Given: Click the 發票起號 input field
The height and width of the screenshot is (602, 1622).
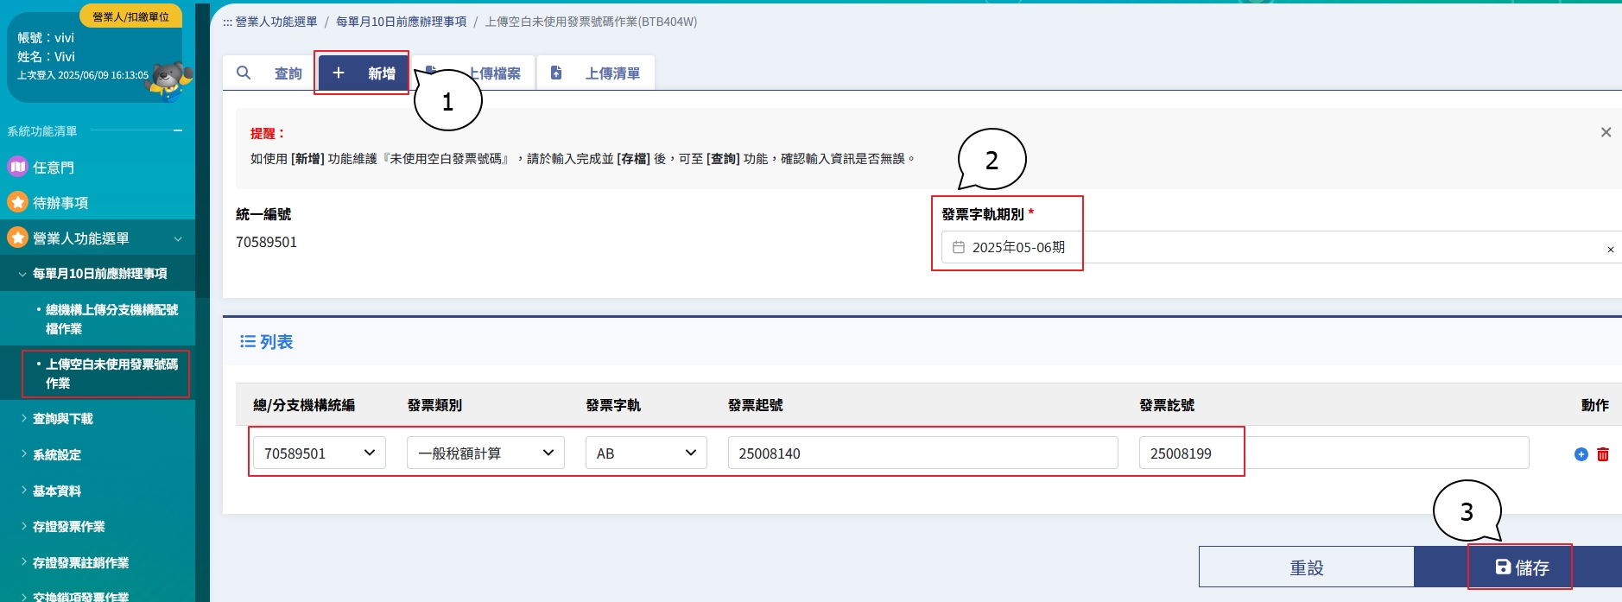Looking at the screenshot, I should coord(922,453).
